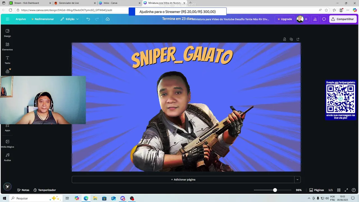The image size is (359, 202).
Task: Open the Elementos sidebar panel
Action: [x=8, y=46]
